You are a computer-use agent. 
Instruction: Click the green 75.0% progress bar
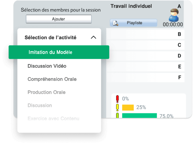tap(139, 116)
